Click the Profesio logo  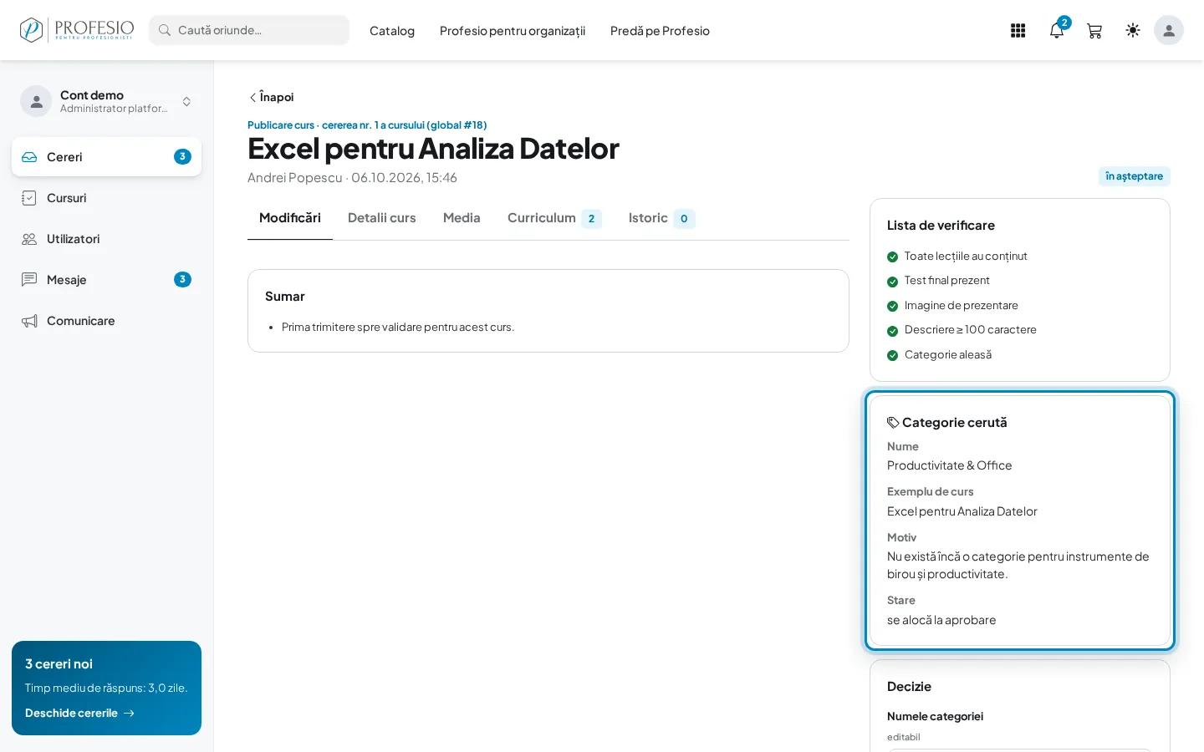point(77,30)
